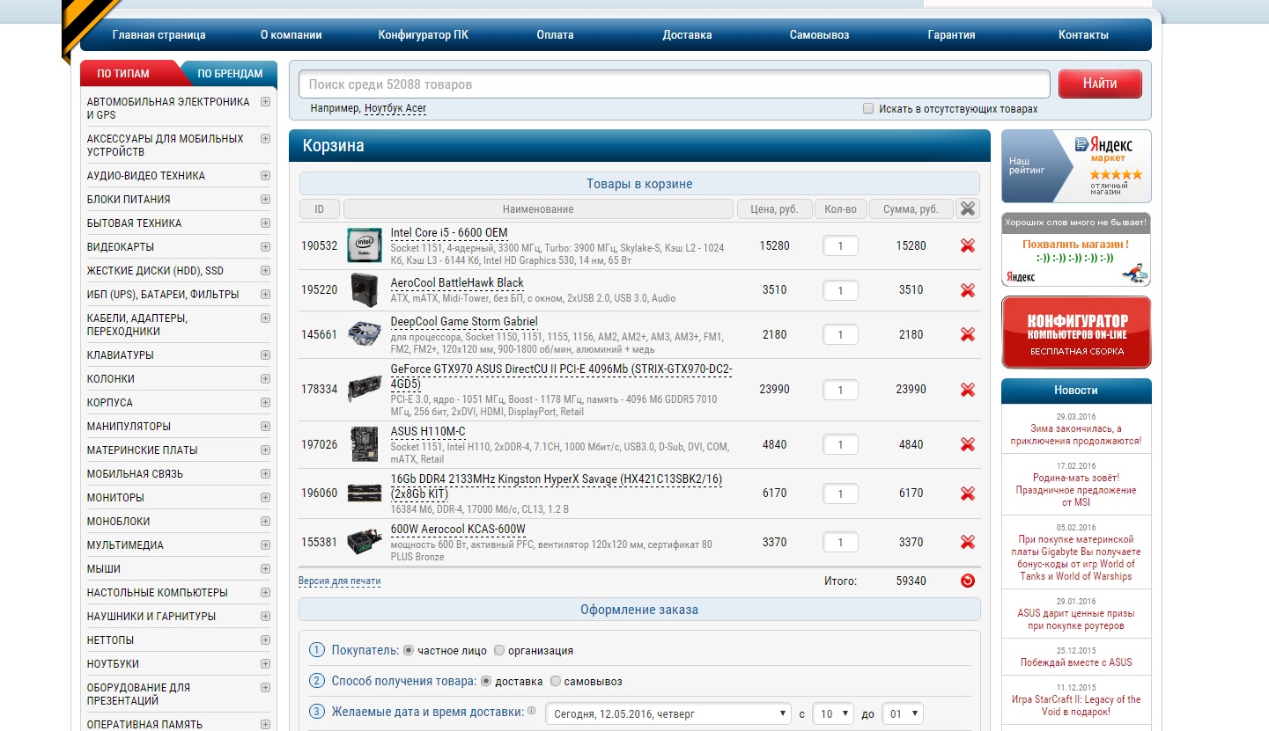
Task: Open 'Контакты' menu item
Action: pos(1083,35)
